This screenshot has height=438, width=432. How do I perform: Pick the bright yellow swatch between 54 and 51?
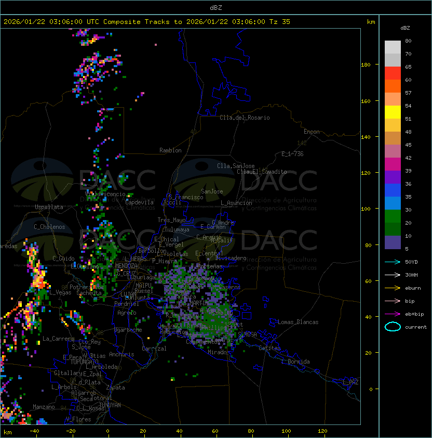(x=393, y=112)
